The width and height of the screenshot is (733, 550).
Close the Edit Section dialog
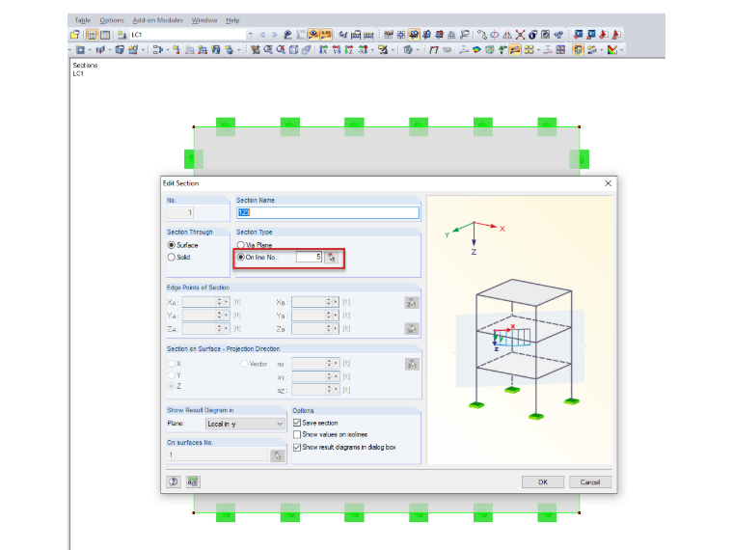click(x=609, y=183)
